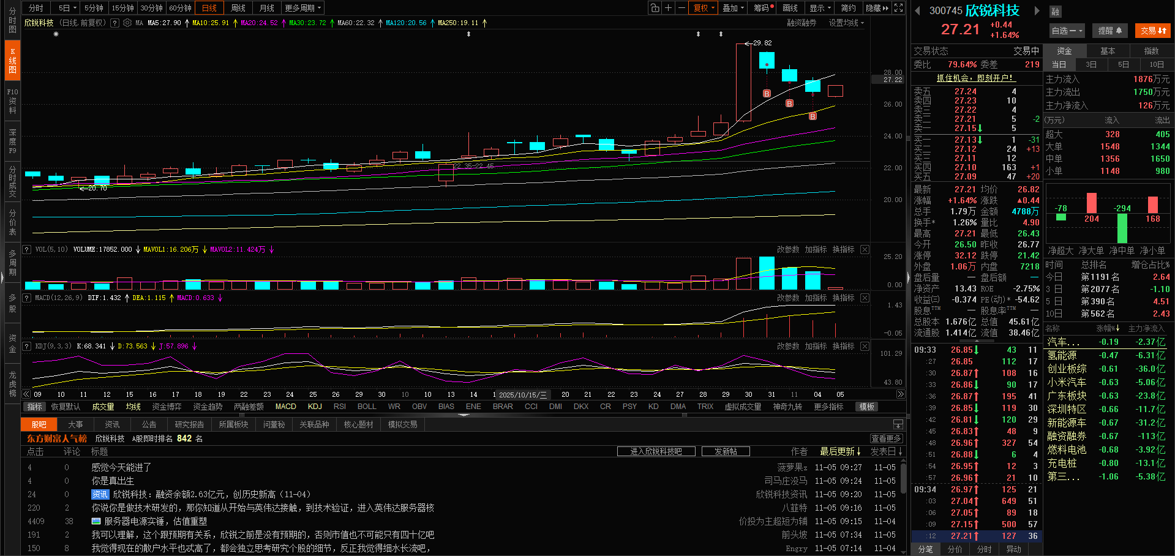Click 进入欣锐科技吧 button
Image resolution: width=1175 pixels, height=556 pixels.
656,451
